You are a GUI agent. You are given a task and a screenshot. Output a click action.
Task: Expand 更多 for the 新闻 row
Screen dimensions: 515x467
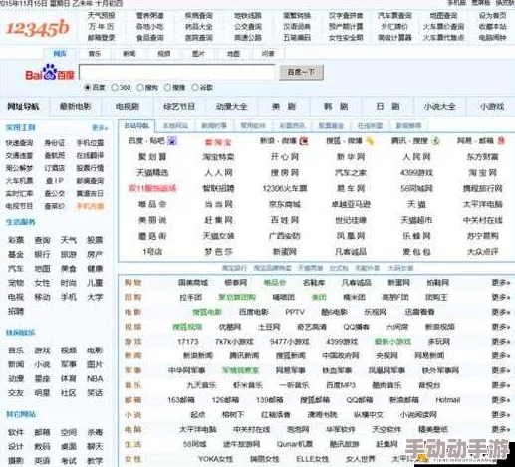[x=500, y=355]
